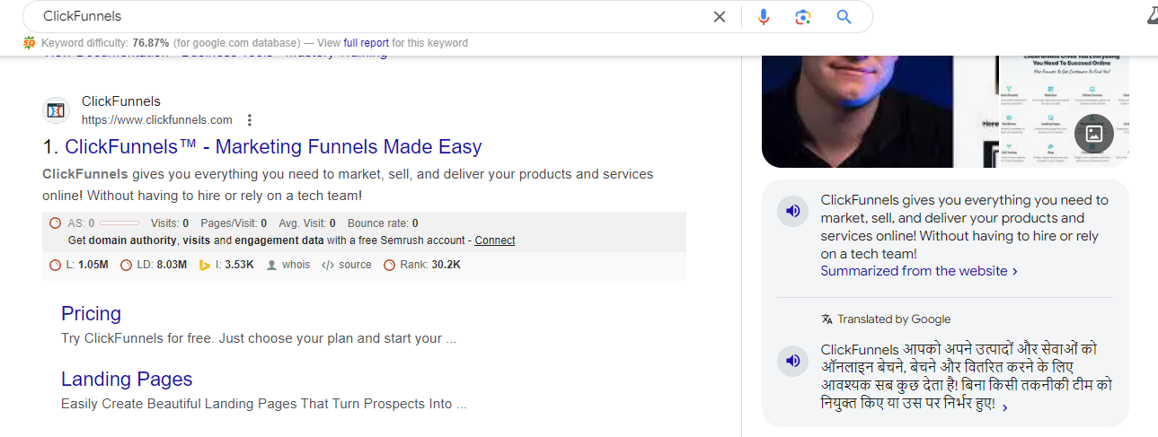Click inside the ClickFunnels search field
Image resolution: width=1158 pixels, height=437 pixels.
tap(359, 17)
